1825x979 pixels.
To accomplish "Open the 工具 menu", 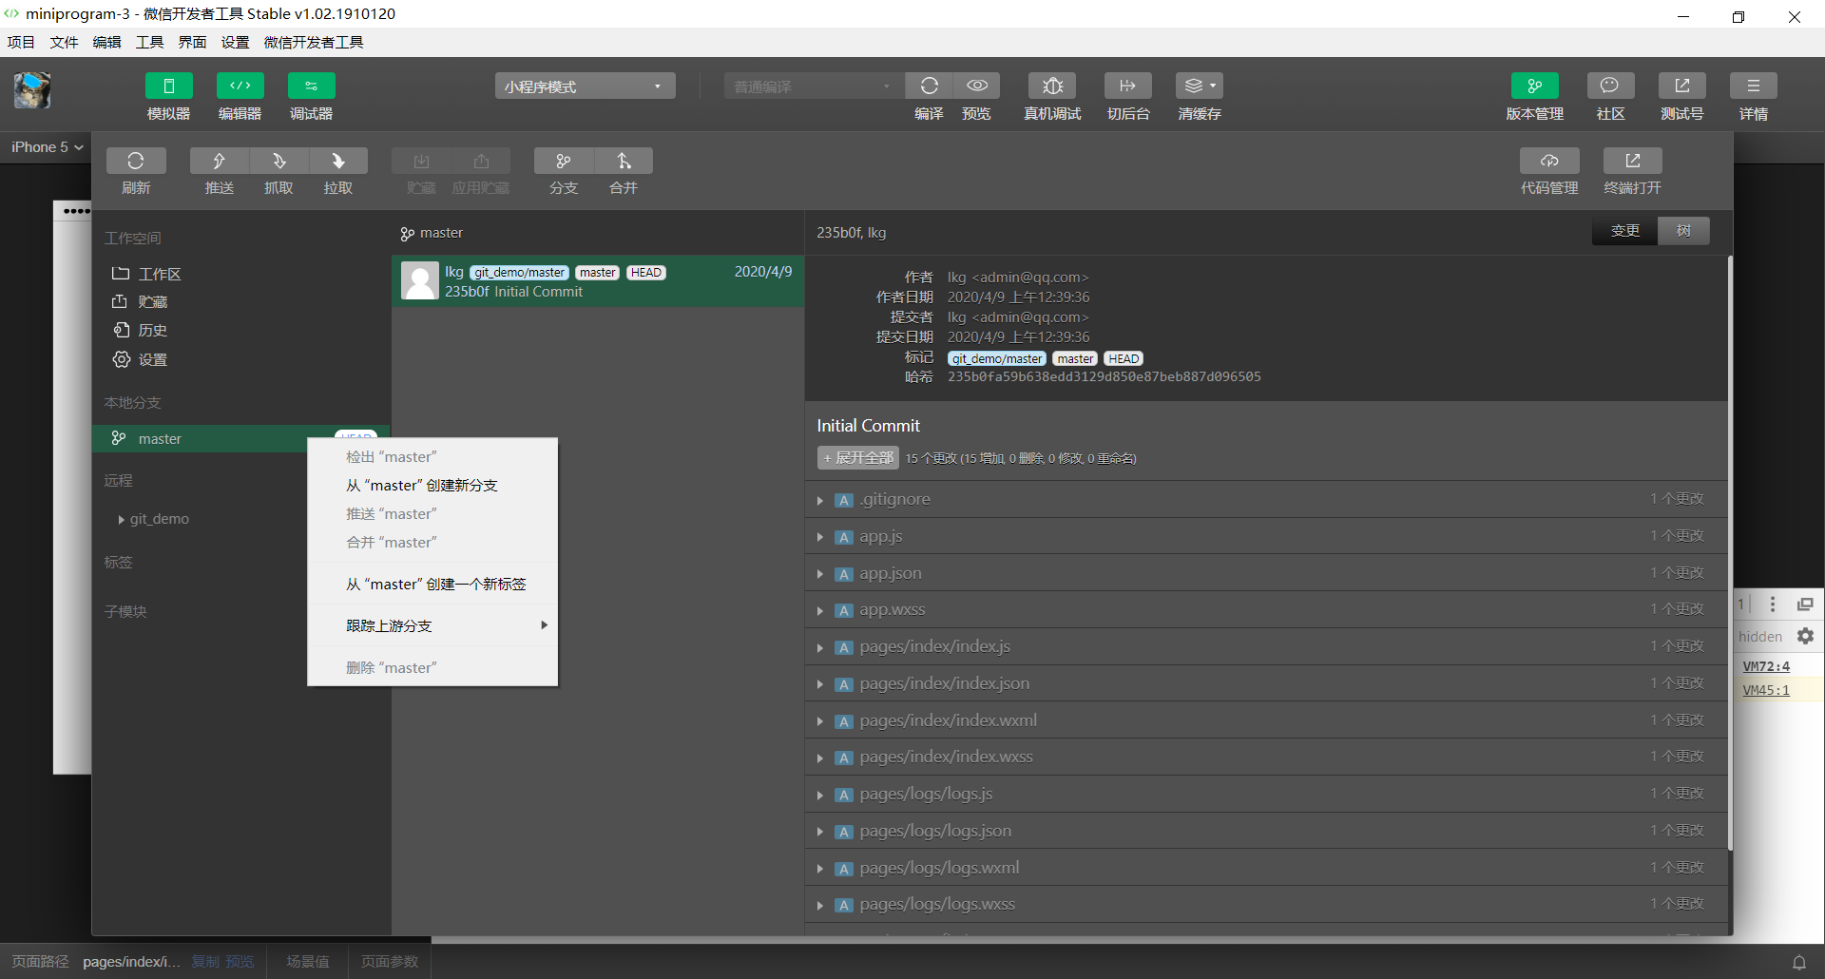I will point(149,42).
